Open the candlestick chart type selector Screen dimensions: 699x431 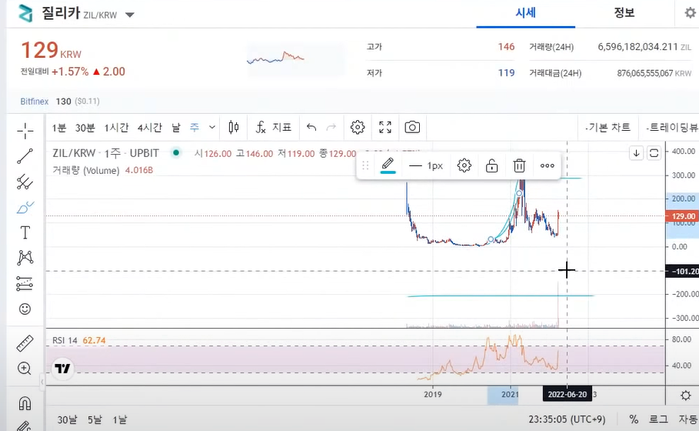point(234,128)
